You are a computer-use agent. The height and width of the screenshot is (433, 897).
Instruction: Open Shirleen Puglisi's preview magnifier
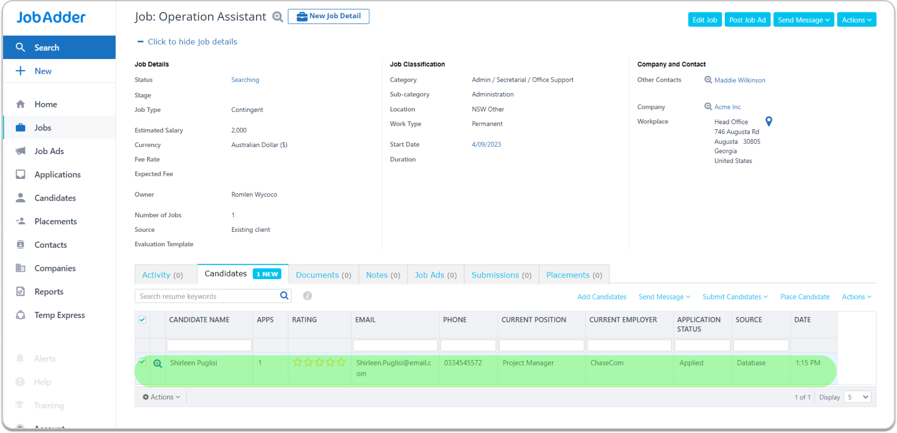point(158,363)
